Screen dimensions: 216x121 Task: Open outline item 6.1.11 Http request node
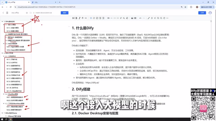[14, 91]
